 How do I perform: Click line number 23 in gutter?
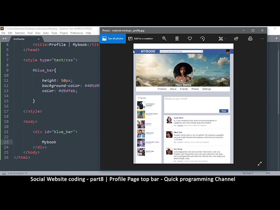point(6,142)
